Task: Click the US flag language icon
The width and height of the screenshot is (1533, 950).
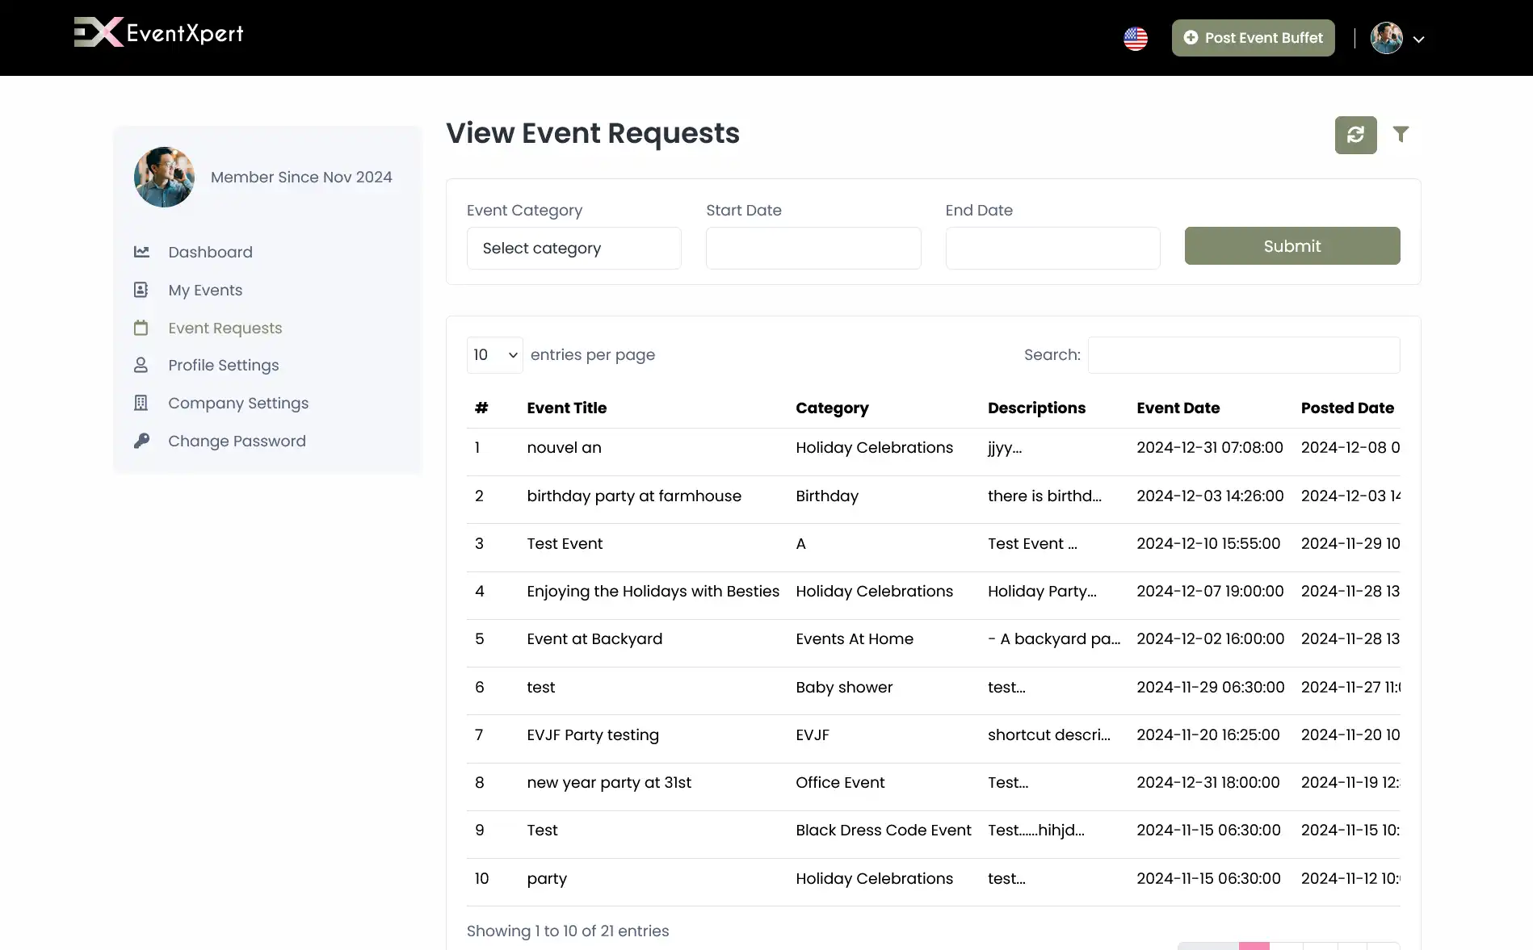Action: coord(1136,38)
